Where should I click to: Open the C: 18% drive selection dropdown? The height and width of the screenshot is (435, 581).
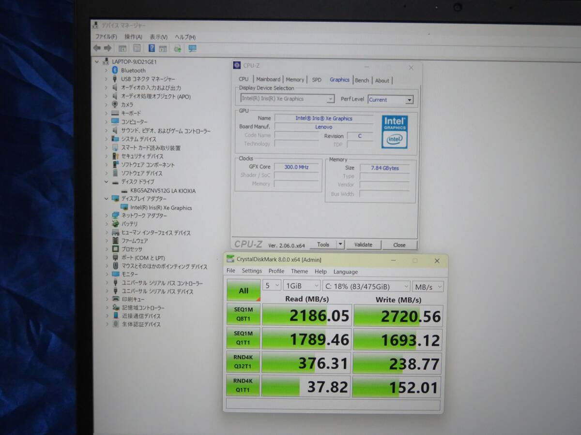point(366,286)
